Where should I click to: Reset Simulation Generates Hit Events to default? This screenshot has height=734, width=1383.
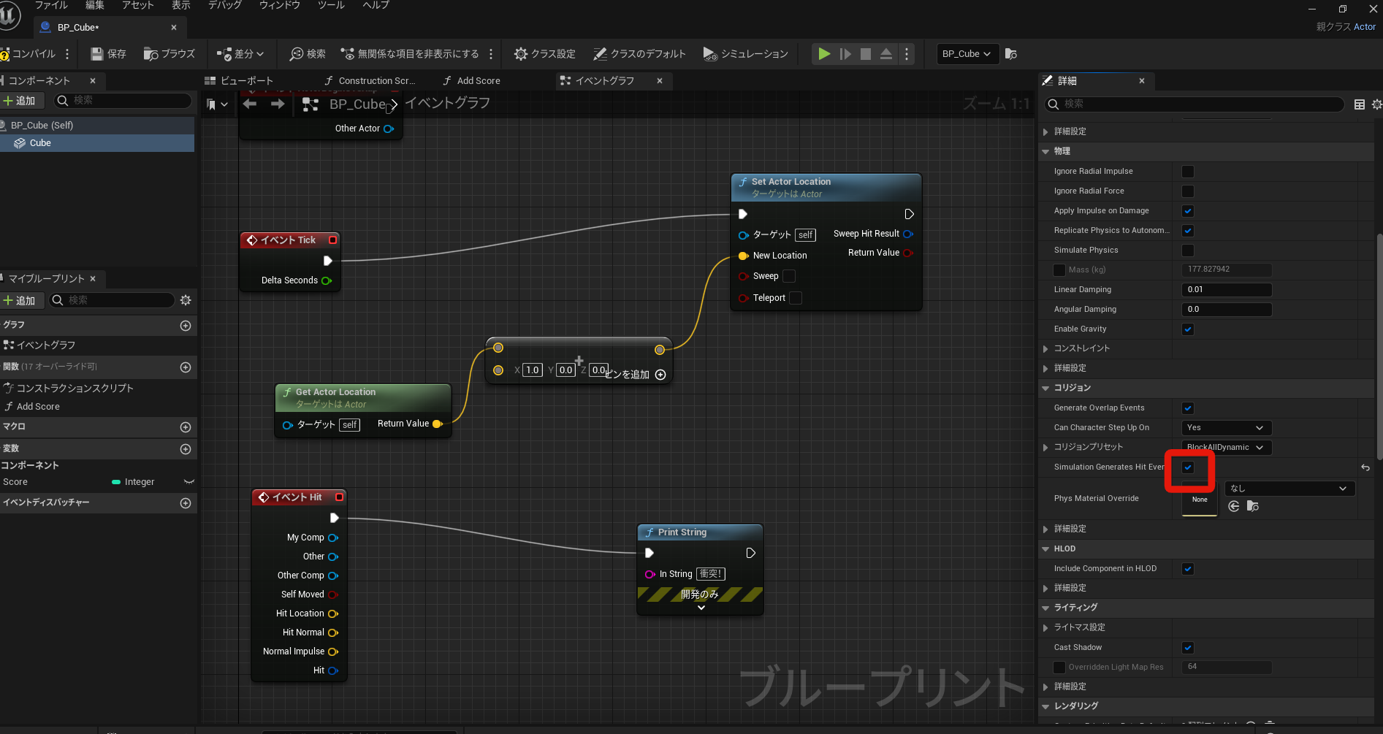[x=1365, y=467]
